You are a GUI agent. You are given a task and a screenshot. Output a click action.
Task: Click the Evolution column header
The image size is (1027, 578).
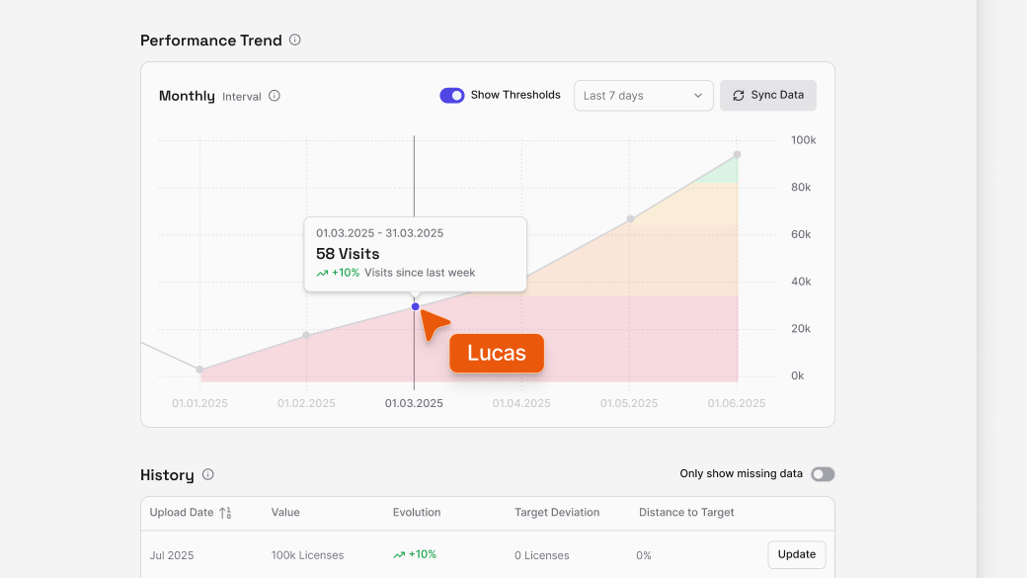click(x=417, y=513)
